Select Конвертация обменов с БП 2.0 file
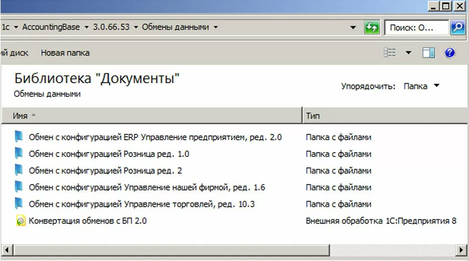Viewport: 469px width, 261px height. coord(87,221)
